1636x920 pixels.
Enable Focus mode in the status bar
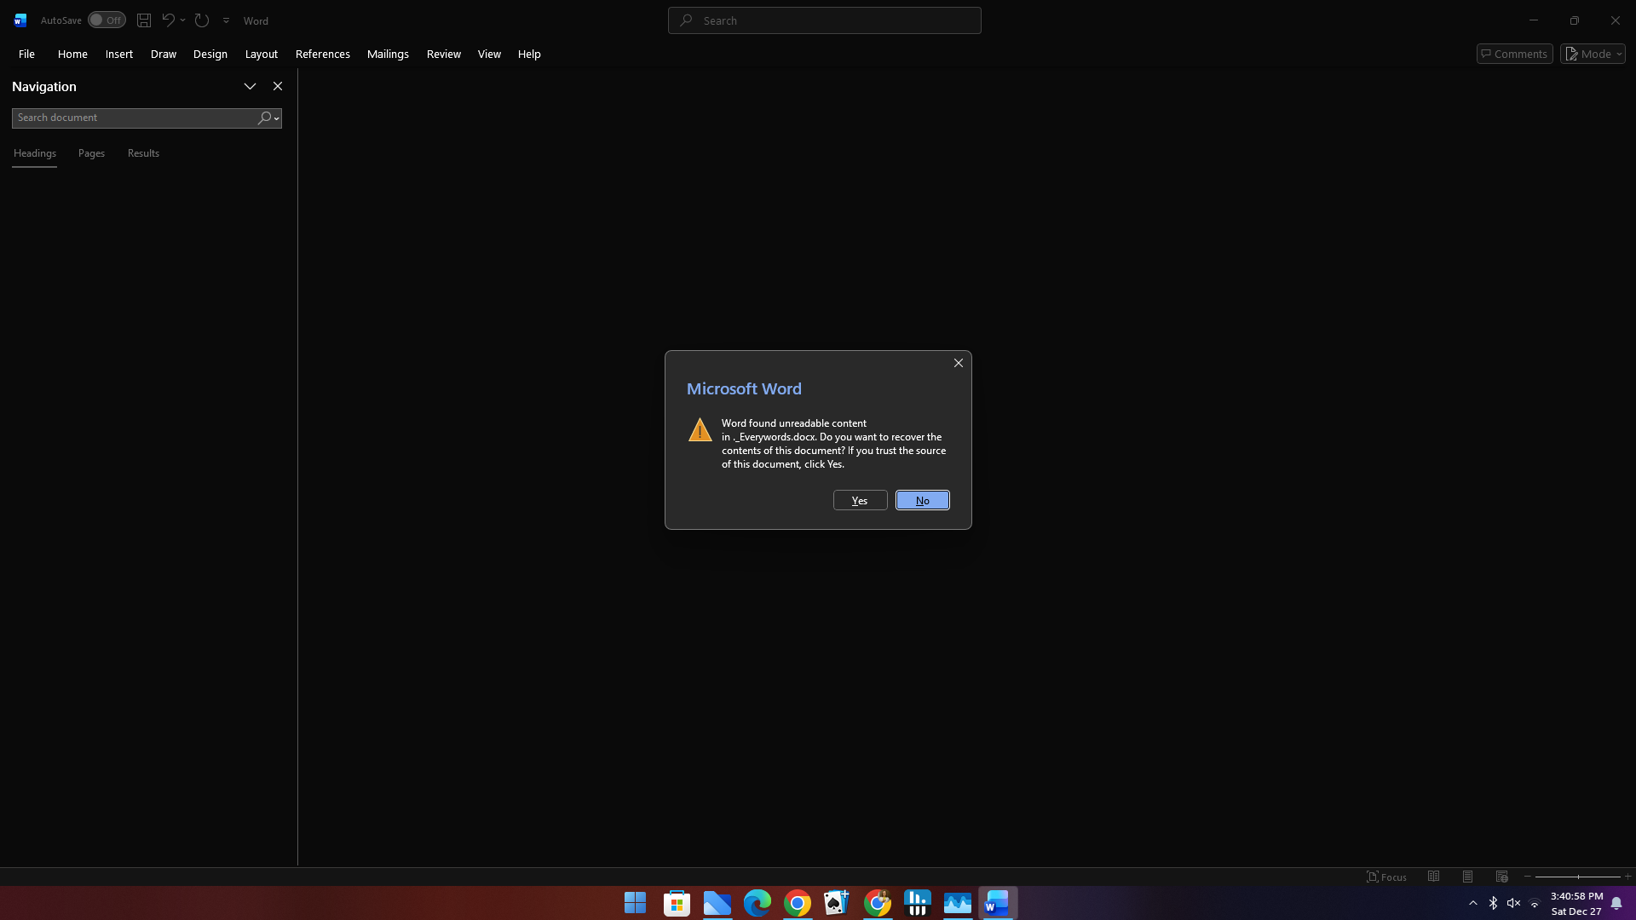click(x=1386, y=876)
